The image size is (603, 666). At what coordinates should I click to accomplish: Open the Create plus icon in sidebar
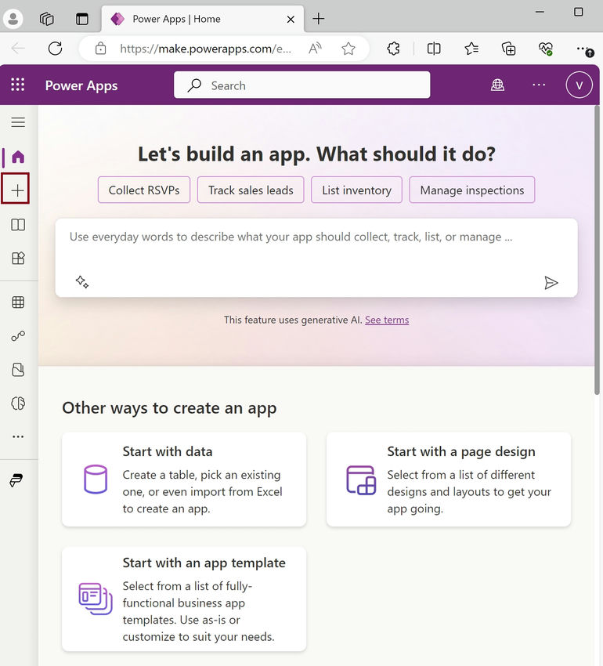(x=16, y=188)
